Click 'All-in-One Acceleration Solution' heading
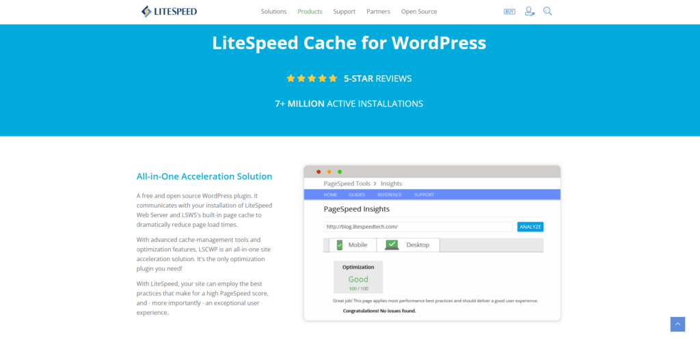The image size is (700, 345). [204, 176]
